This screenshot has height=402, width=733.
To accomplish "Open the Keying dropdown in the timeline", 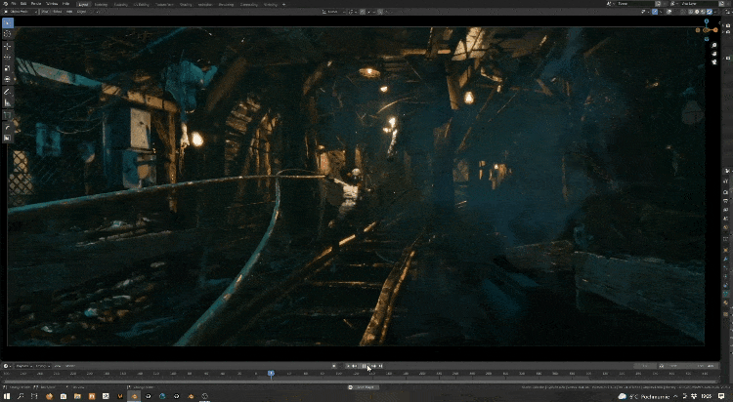I will coord(42,366).
